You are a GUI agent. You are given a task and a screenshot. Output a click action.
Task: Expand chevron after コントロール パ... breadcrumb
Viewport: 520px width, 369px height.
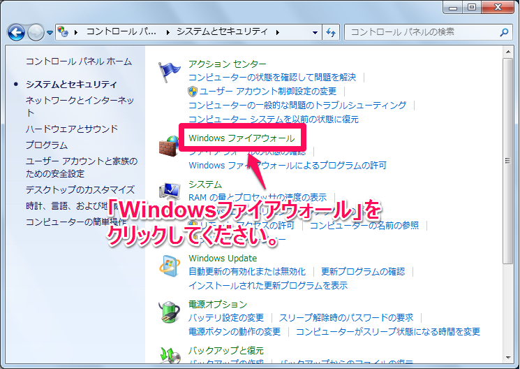168,32
